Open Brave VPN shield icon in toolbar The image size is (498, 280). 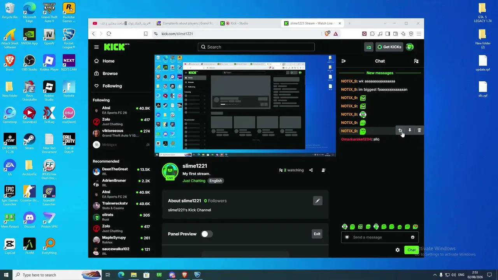tap(411, 34)
